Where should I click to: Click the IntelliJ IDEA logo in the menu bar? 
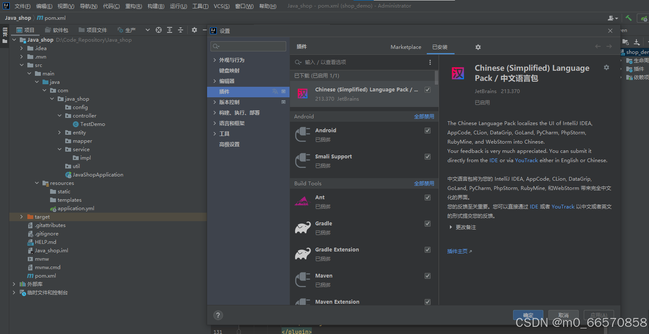click(x=5, y=6)
